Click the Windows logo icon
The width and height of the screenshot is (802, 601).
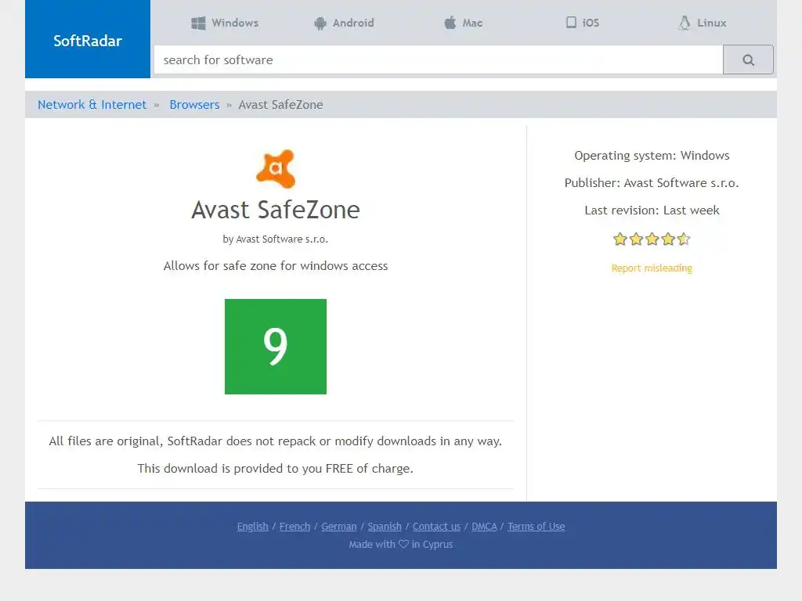pos(198,23)
